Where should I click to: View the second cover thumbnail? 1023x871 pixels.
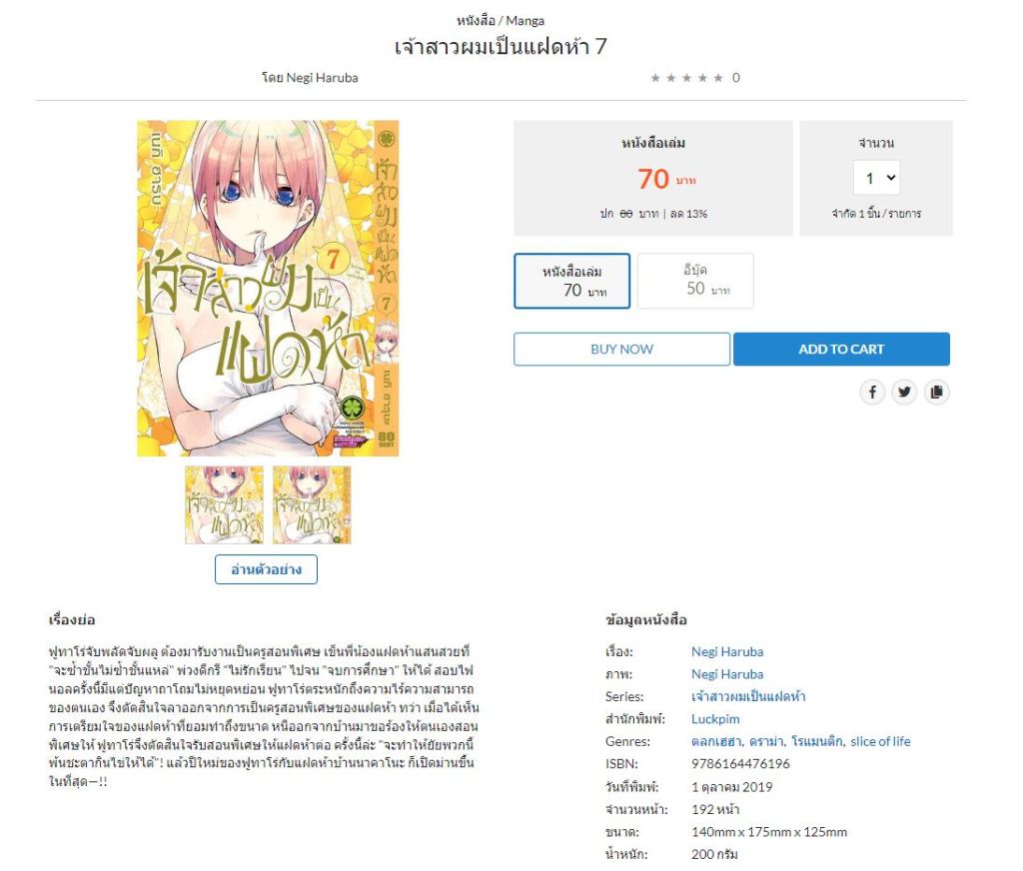(x=312, y=505)
